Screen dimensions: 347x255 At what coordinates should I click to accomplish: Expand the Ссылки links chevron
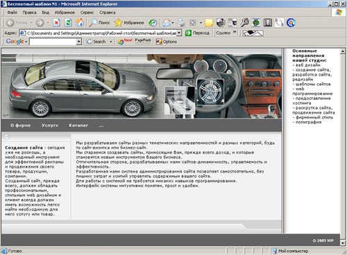(x=235, y=32)
